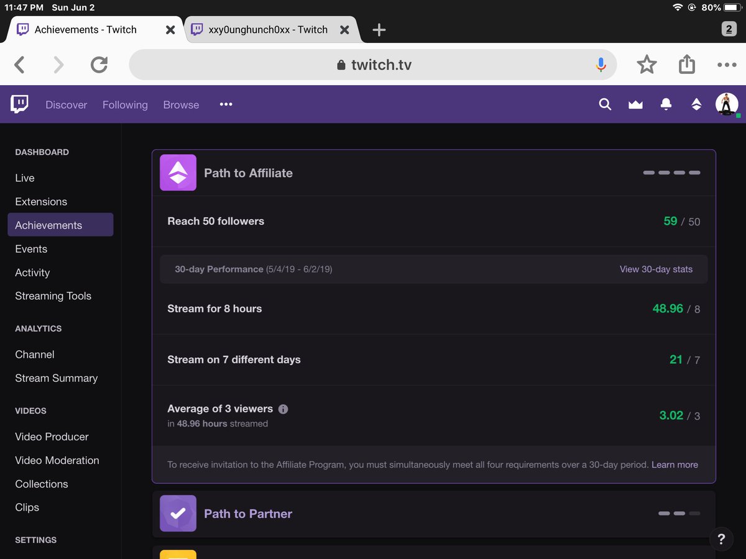Click the 3.02 / 3 viewers value

tap(679, 416)
